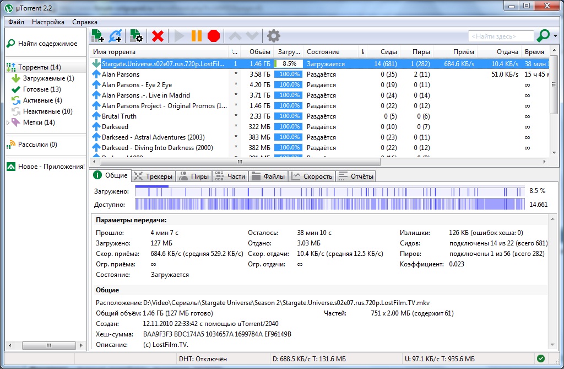This screenshot has height=369, width=564.
Task: Expand the Метки (14) tree node
Action: coord(8,122)
